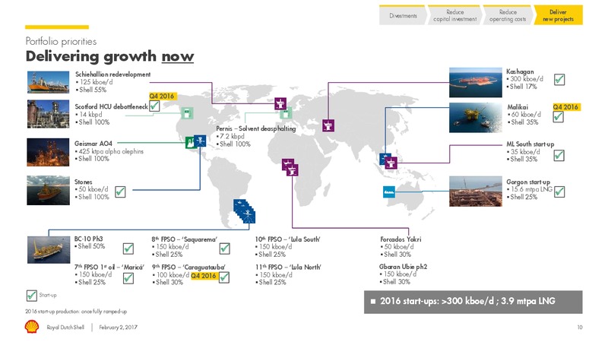Viewport: 608px width, 342px height.
Task: Click the Portfolio priorities subtitle
Action: pos(61,42)
